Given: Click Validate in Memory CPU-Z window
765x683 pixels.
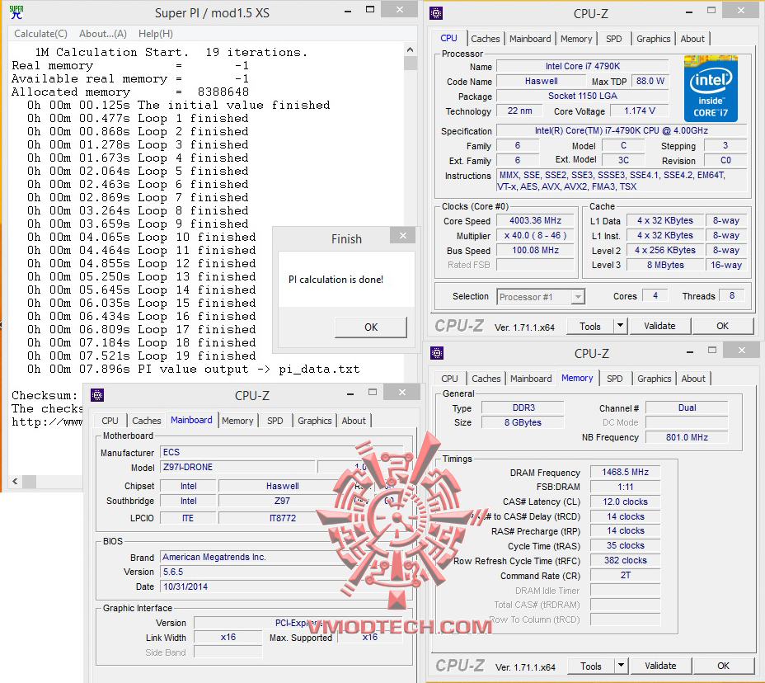Looking at the screenshot, I should [x=660, y=666].
